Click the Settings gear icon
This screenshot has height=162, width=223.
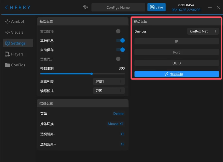pyautogui.click(x=7, y=43)
